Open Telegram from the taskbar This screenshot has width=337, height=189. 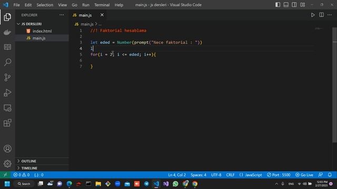[146, 184]
